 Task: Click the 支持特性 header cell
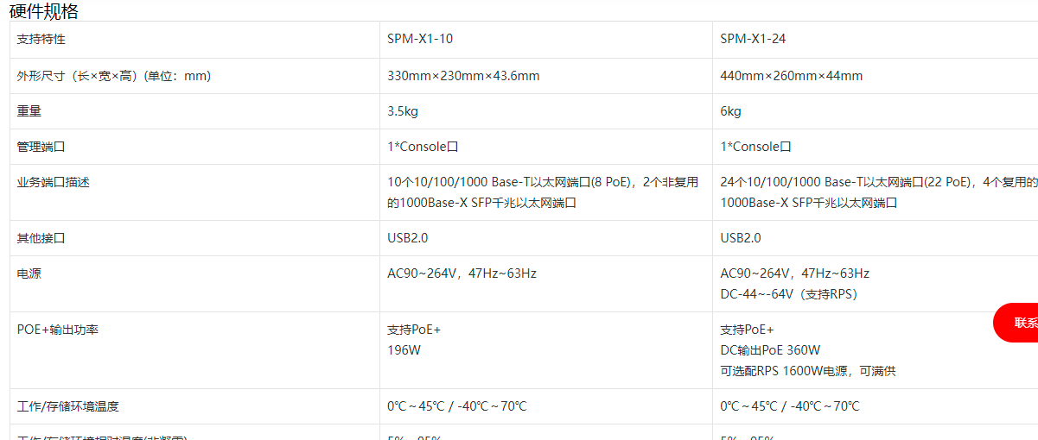point(41,40)
